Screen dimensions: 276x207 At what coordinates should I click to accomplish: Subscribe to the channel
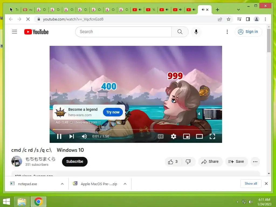pyautogui.click(x=75, y=162)
